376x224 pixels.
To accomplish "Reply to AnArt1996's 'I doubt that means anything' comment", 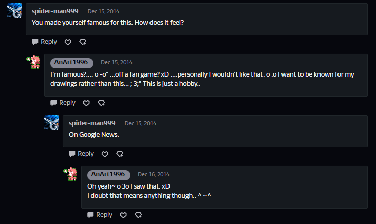I will [x=100, y=215].
